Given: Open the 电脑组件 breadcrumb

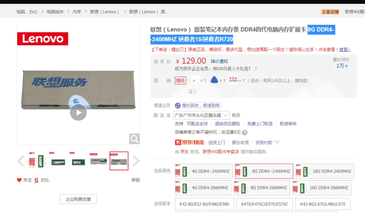Looking at the screenshot, I should (55, 12).
